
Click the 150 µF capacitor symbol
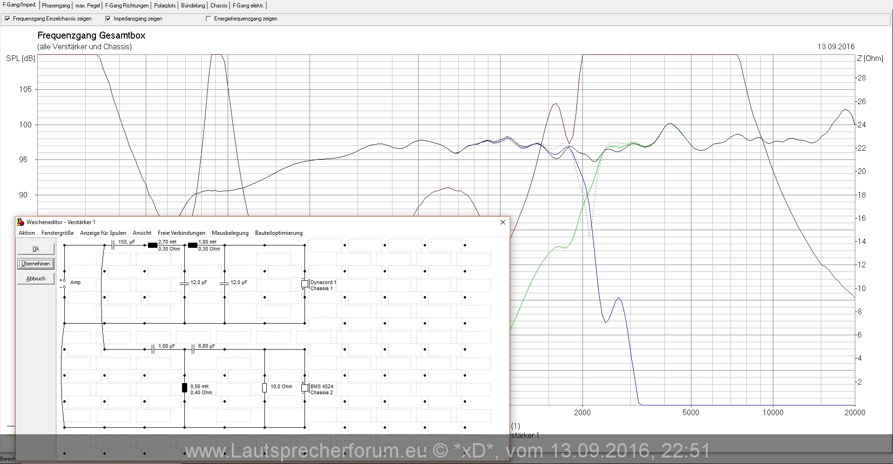pyautogui.click(x=113, y=245)
